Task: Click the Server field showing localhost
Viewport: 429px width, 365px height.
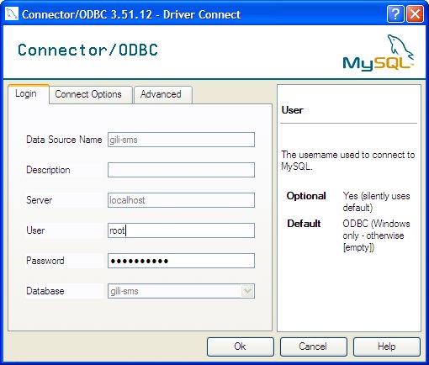Action: (181, 200)
